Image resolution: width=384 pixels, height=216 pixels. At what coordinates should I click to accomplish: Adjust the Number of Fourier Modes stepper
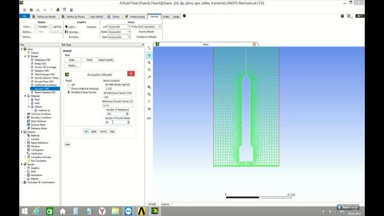128,122
